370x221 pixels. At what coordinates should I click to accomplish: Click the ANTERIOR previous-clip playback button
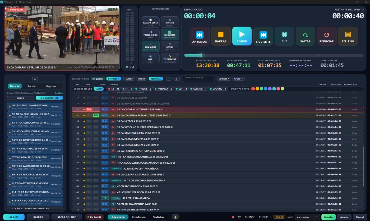click(200, 36)
